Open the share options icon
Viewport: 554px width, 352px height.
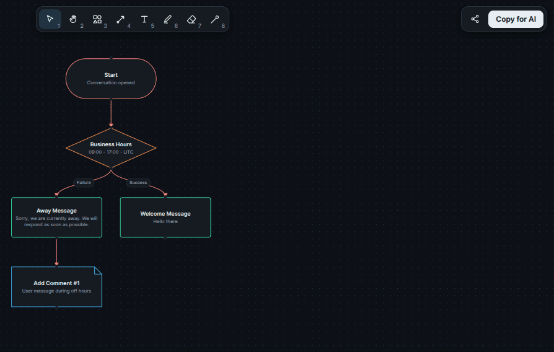tap(475, 19)
